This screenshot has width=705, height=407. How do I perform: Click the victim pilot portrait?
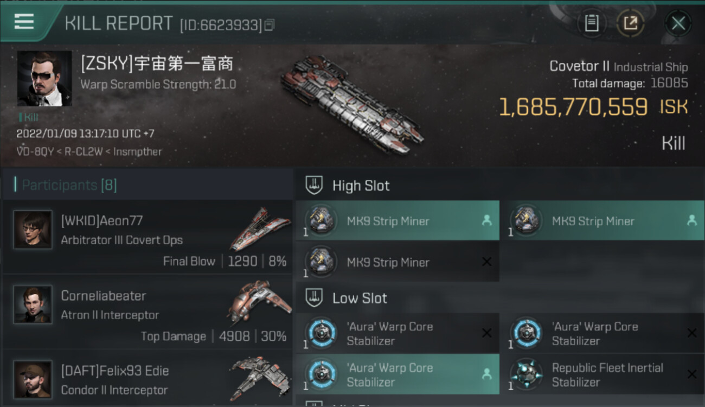(x=44, y=79)
